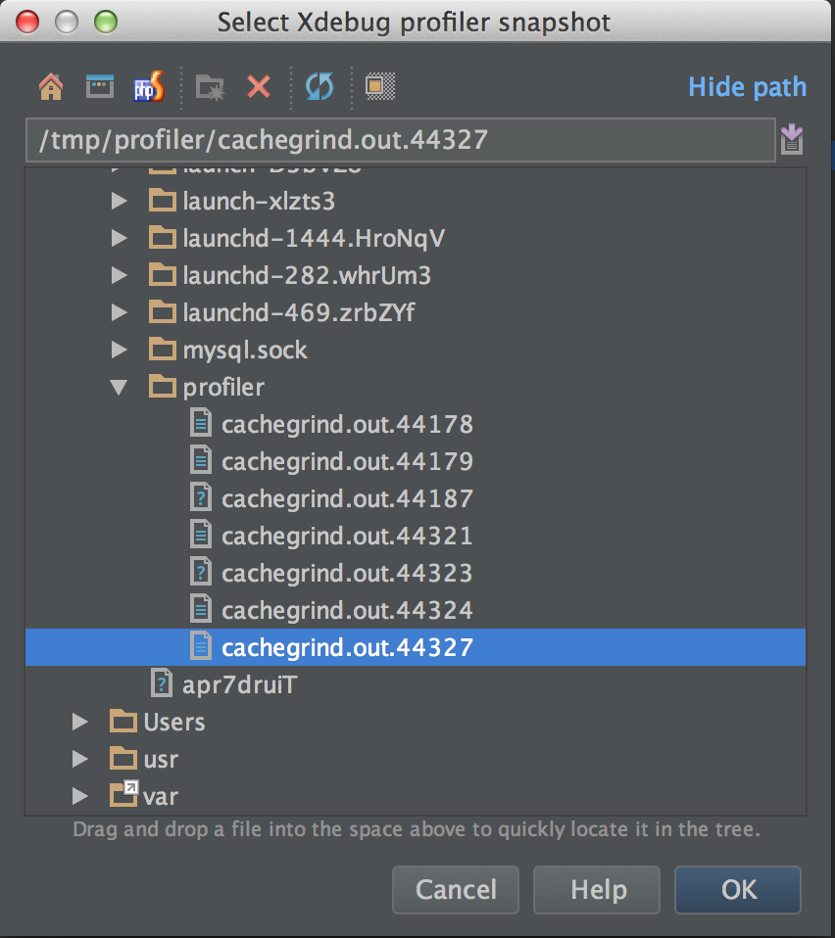Collapse the profiler folder
This screenshot has height=938, width=835.
[x=120, y=388]
